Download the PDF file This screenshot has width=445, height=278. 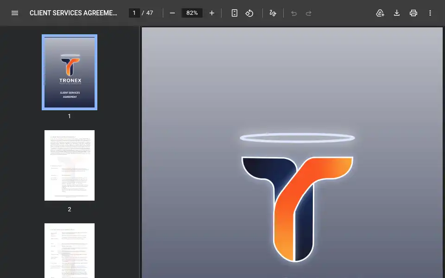pos(397,13)
